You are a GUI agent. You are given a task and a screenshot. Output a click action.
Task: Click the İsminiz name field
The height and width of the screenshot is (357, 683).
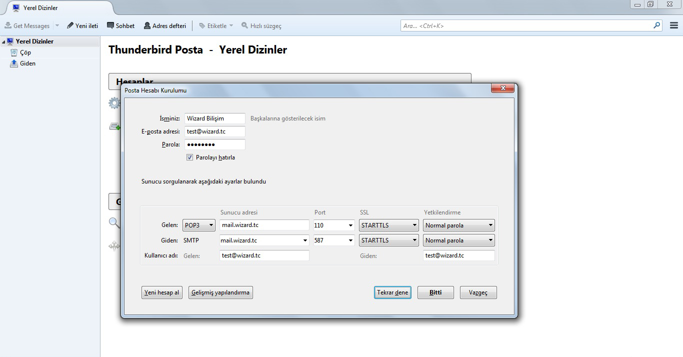tap(215, 118)
